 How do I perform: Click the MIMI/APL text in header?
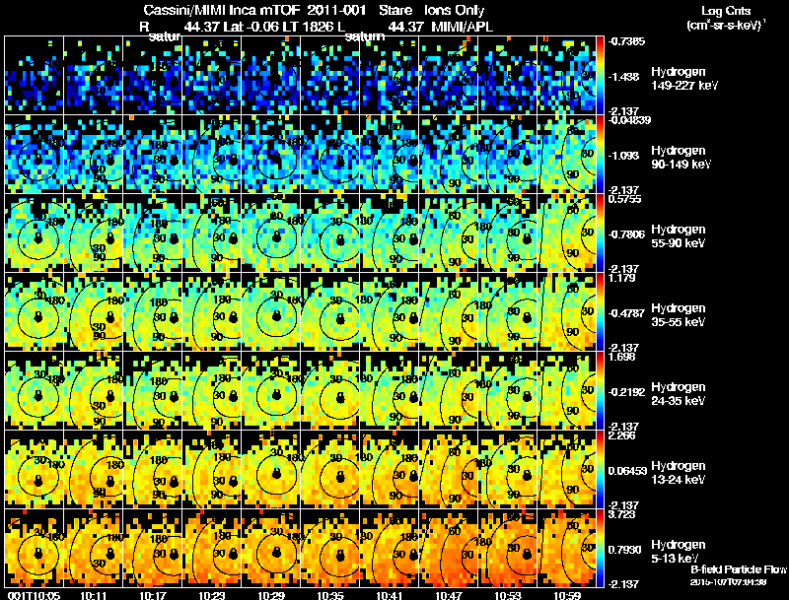point(462,27)
